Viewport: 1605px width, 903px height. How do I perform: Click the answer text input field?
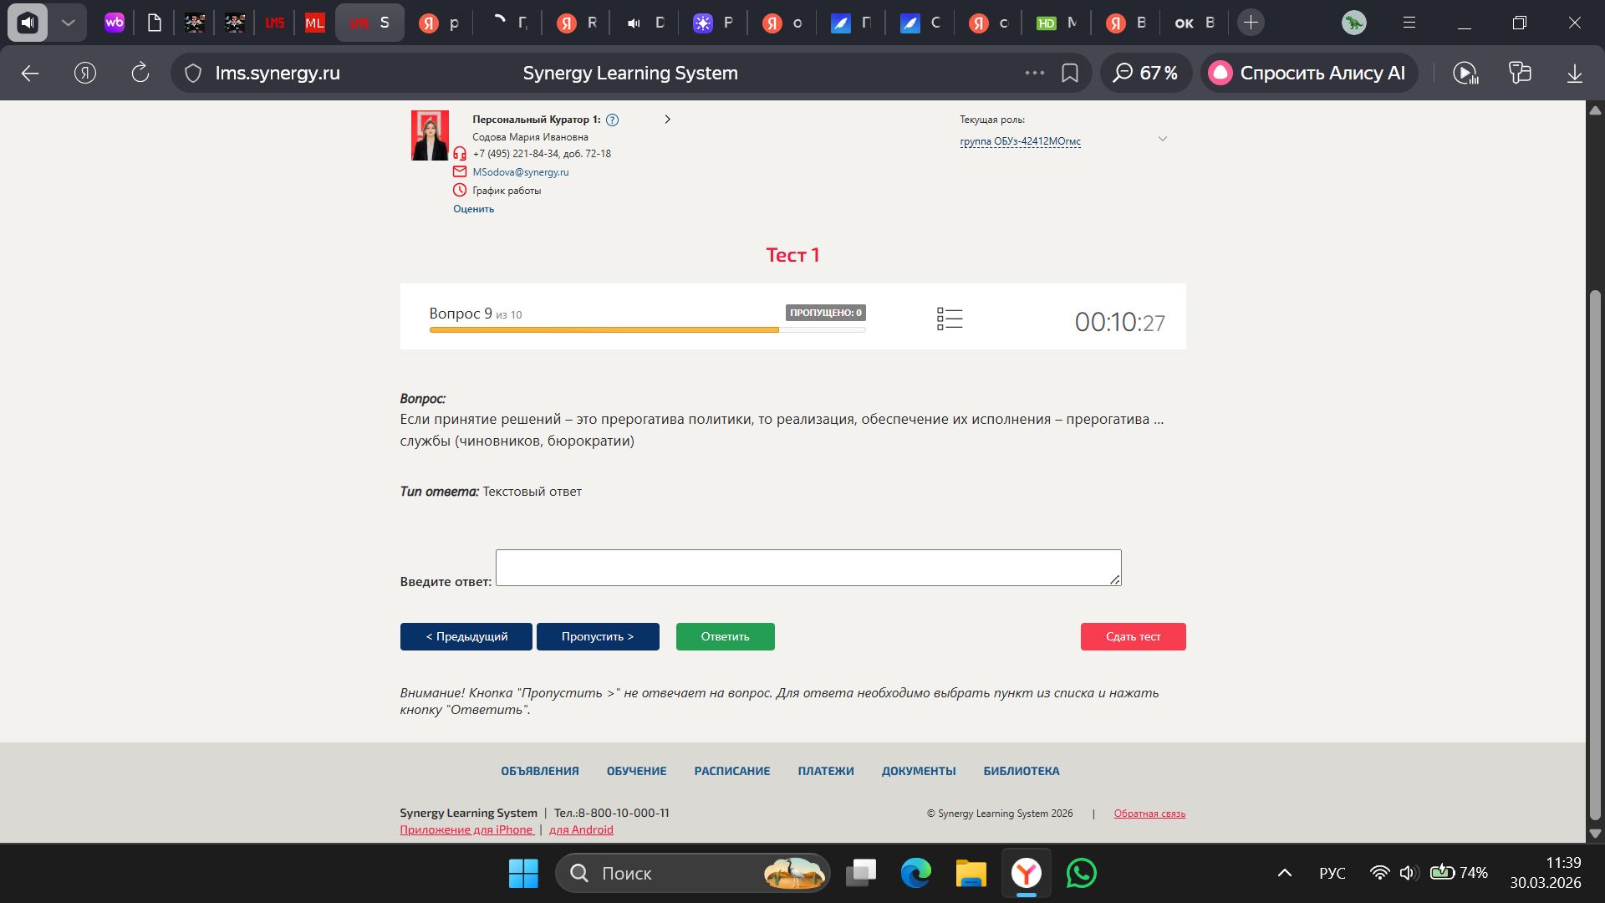coord(808,568)
